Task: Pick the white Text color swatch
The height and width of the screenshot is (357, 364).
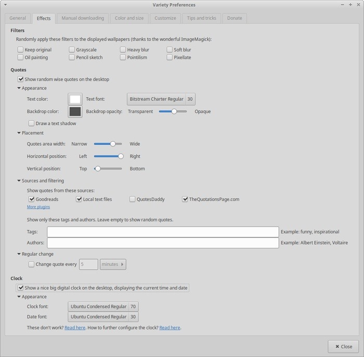Action: click(75, 99)
